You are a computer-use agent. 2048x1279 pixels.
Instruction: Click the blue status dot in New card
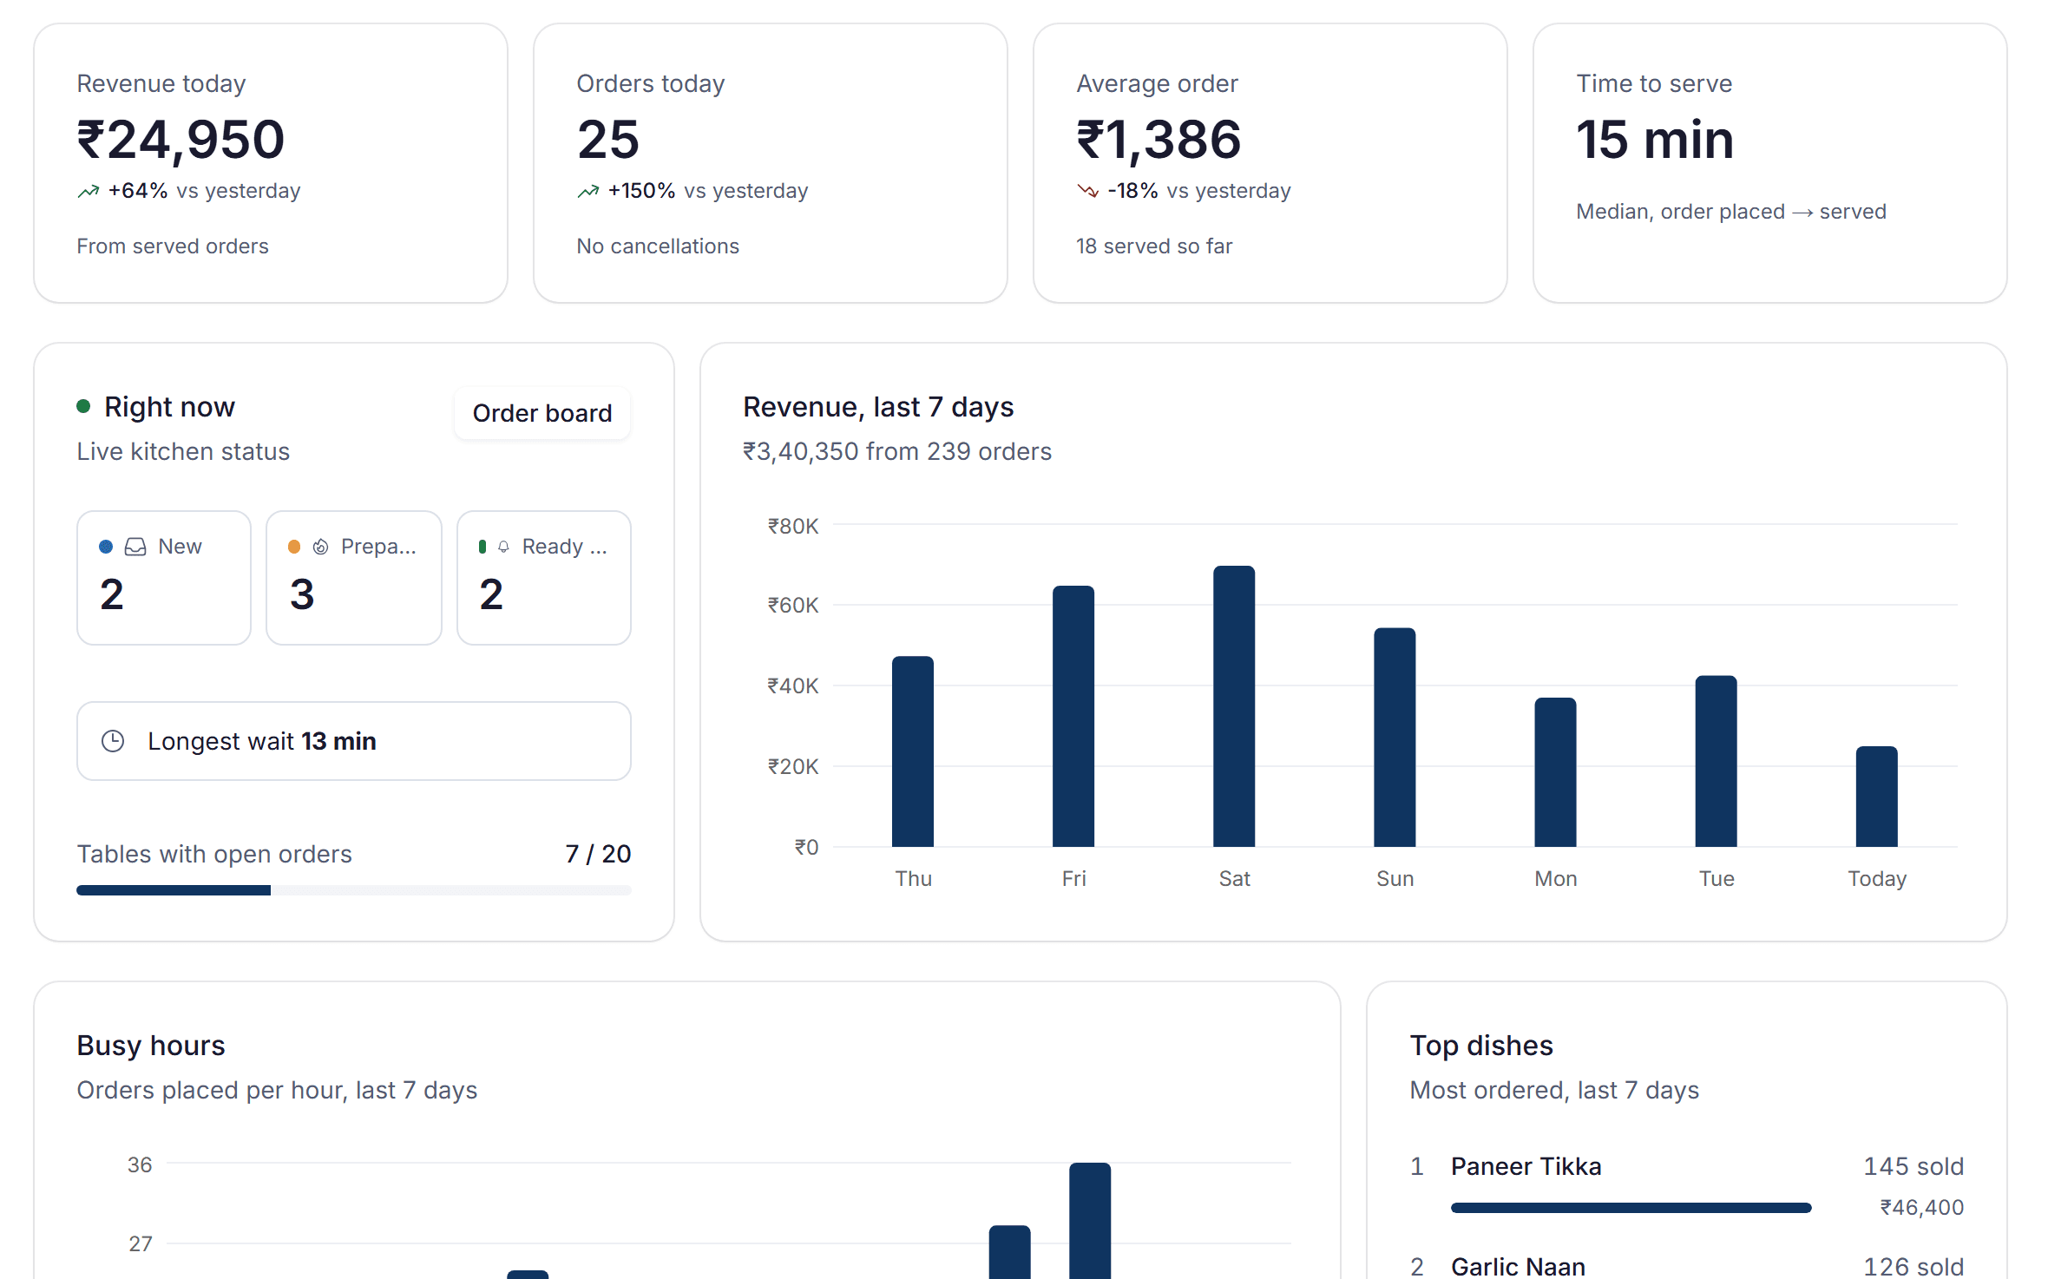(x=106, y=547)
